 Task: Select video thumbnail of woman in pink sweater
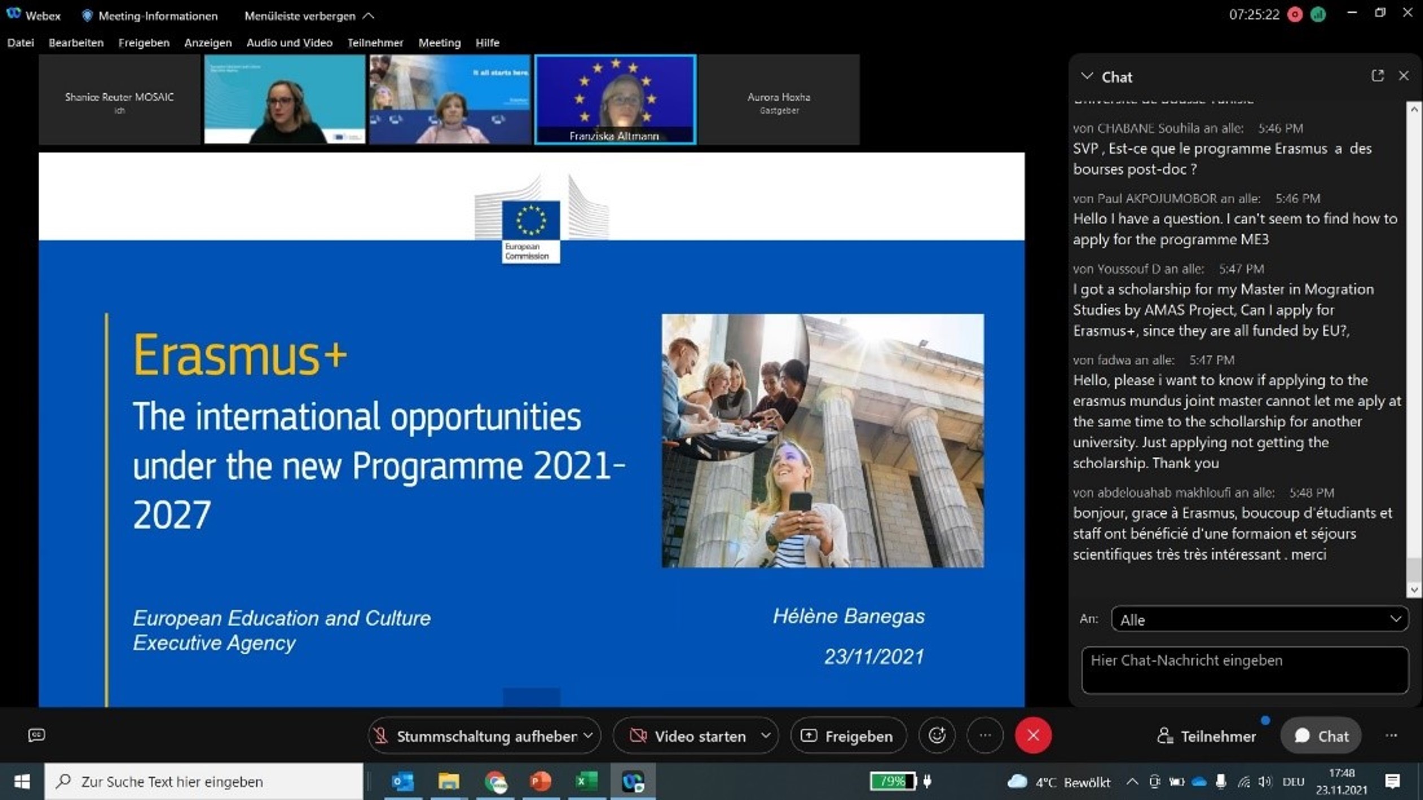point(450,99)
